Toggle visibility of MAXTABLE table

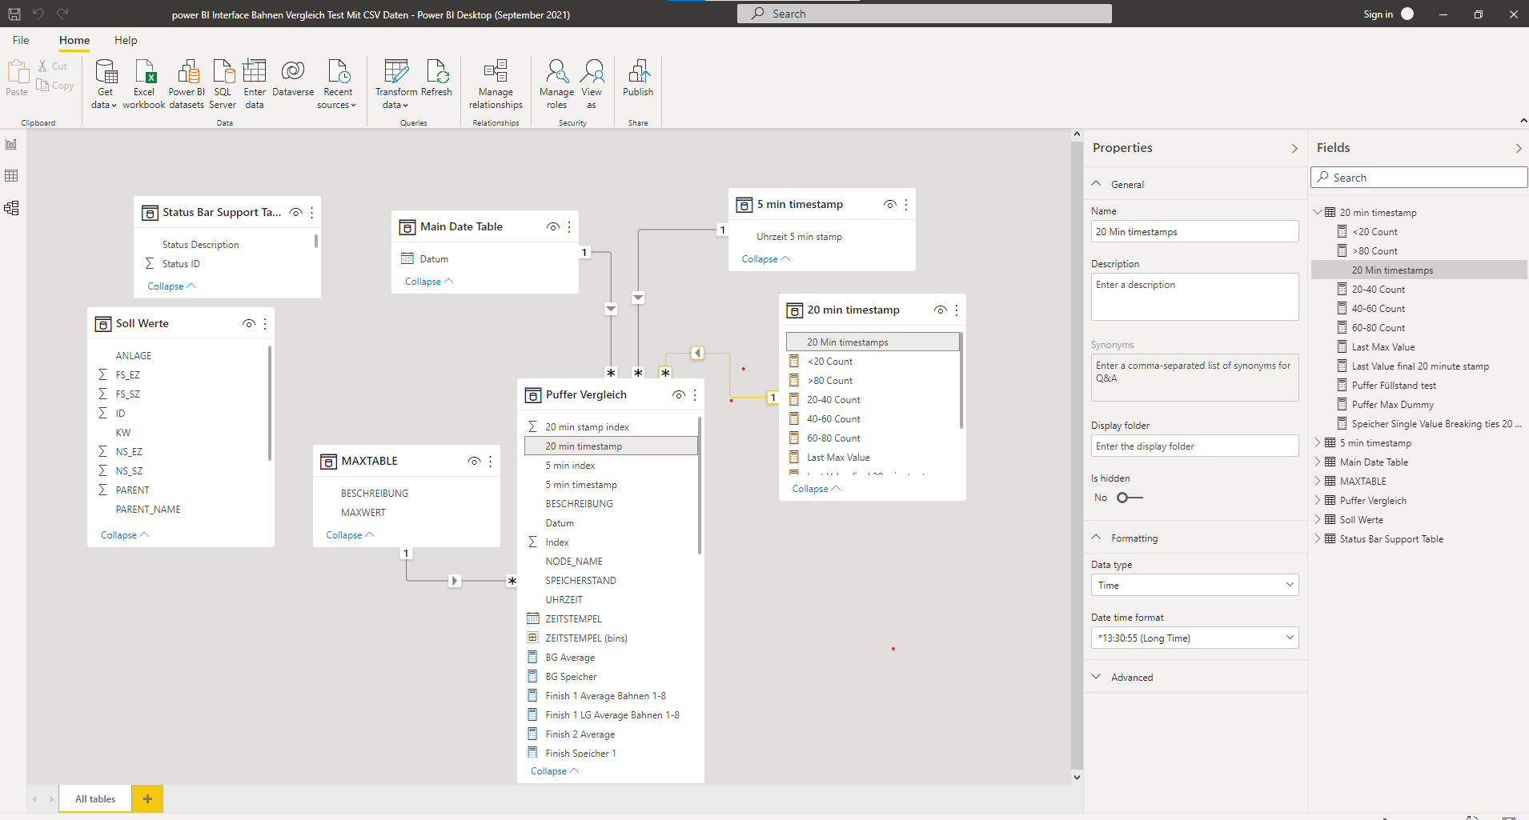click(x=475, y=461)
